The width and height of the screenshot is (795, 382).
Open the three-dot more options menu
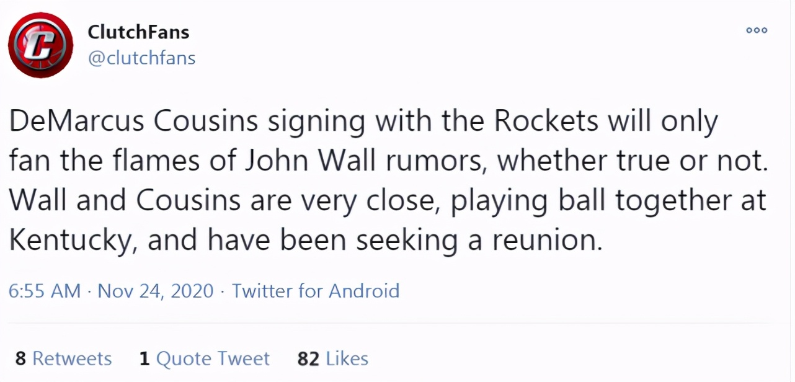[x=757, y=30]
